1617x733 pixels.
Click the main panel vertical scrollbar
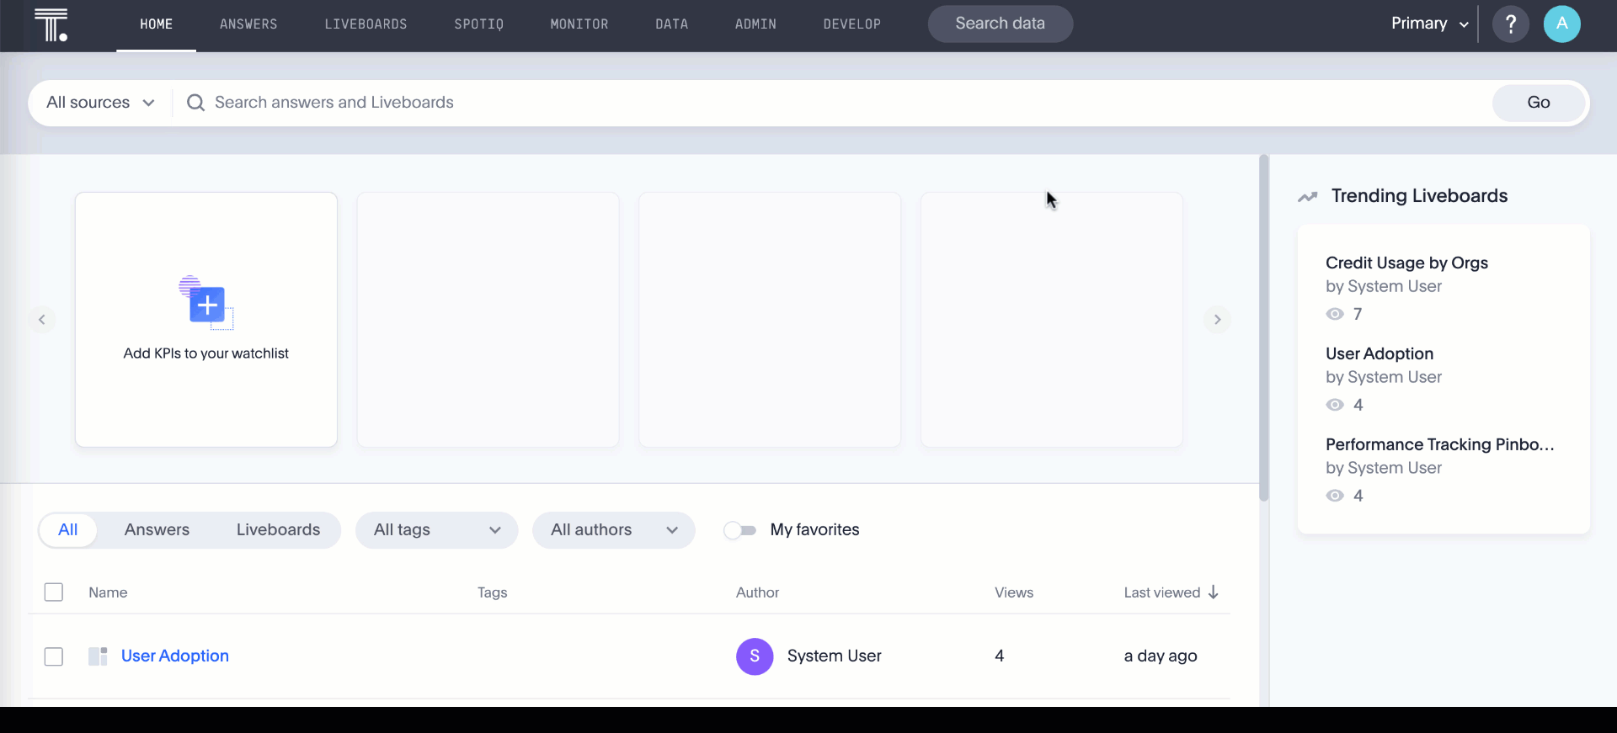point(1263,328)
